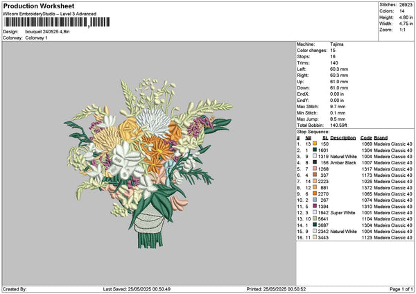This screenshot has width=416, height=294.
Task: Select the 'Colorway 1' value
Action: [36, 38]
